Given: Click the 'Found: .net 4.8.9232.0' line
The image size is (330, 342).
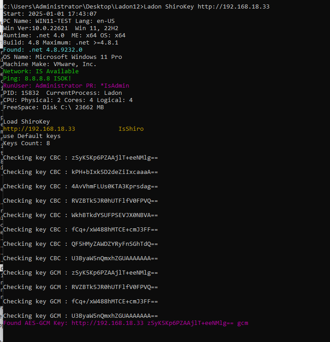Looking at the screenshot, I should pyautogui.click(x=43, y=50).
